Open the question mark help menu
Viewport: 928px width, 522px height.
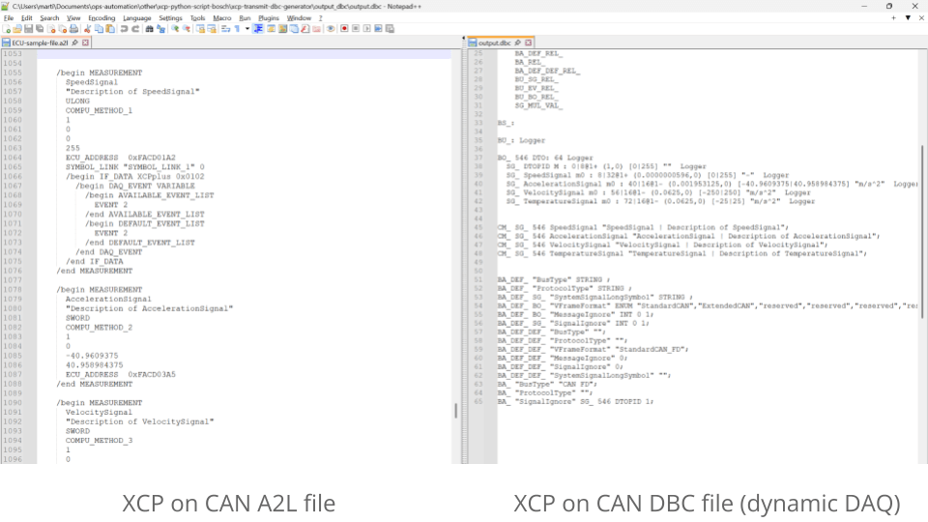(x=321, y=18)
